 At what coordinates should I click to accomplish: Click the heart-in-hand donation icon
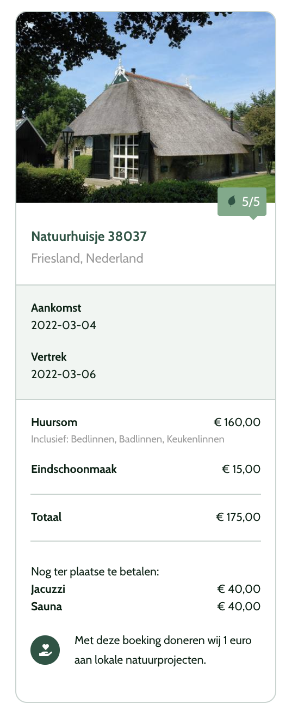45,650
